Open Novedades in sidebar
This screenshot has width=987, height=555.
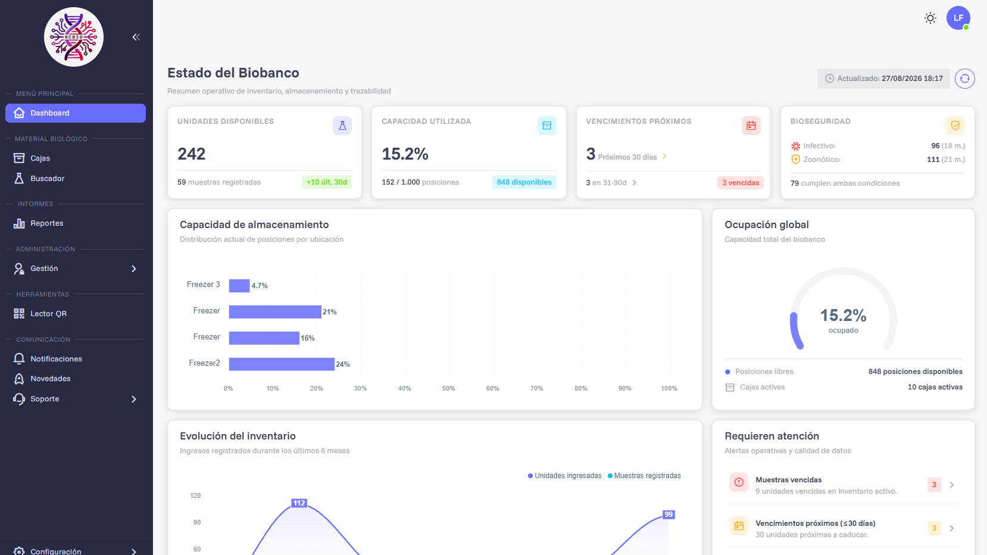click(76, 379)
